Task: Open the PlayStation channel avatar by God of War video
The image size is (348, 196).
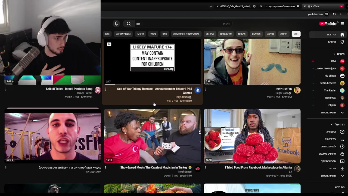Action: coord(197,90)
